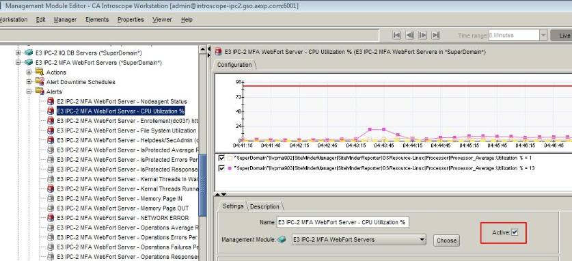This screenshot has height=261, width=572.
Task: Click the Actions folder icon
Action: [40, 72]
